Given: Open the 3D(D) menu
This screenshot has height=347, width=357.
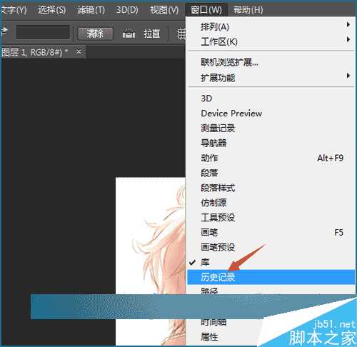Looking at the screenshot, I should click(x=127, y=10).
